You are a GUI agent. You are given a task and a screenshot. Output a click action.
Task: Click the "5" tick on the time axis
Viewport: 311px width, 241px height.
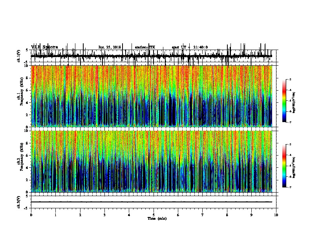[154, 215]
